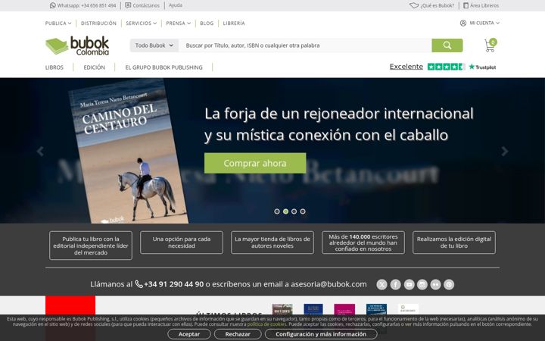Open the Facebook social icon
Screen dimensions: 545x341
(396, 285)
